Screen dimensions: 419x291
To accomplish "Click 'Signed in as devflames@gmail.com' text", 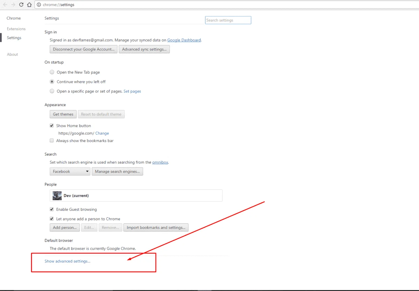I will point(81,40).
